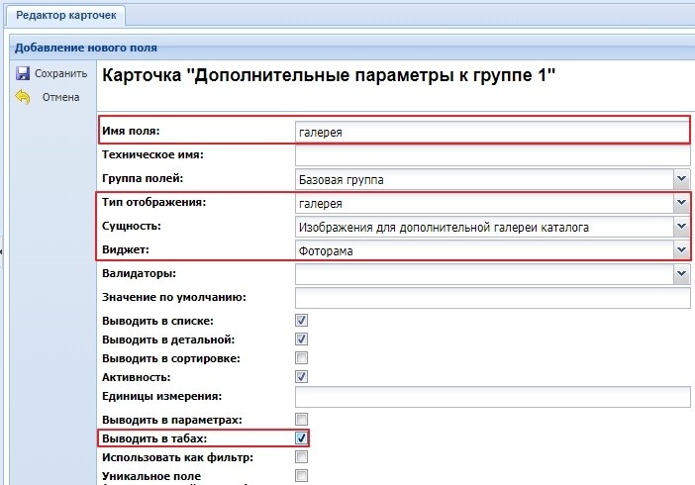Expand the Валидаторы dropdown

681,274
